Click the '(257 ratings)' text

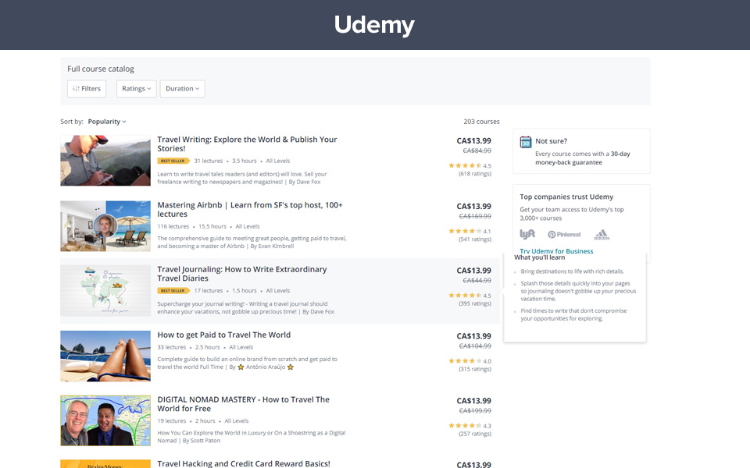pos(475,434)
